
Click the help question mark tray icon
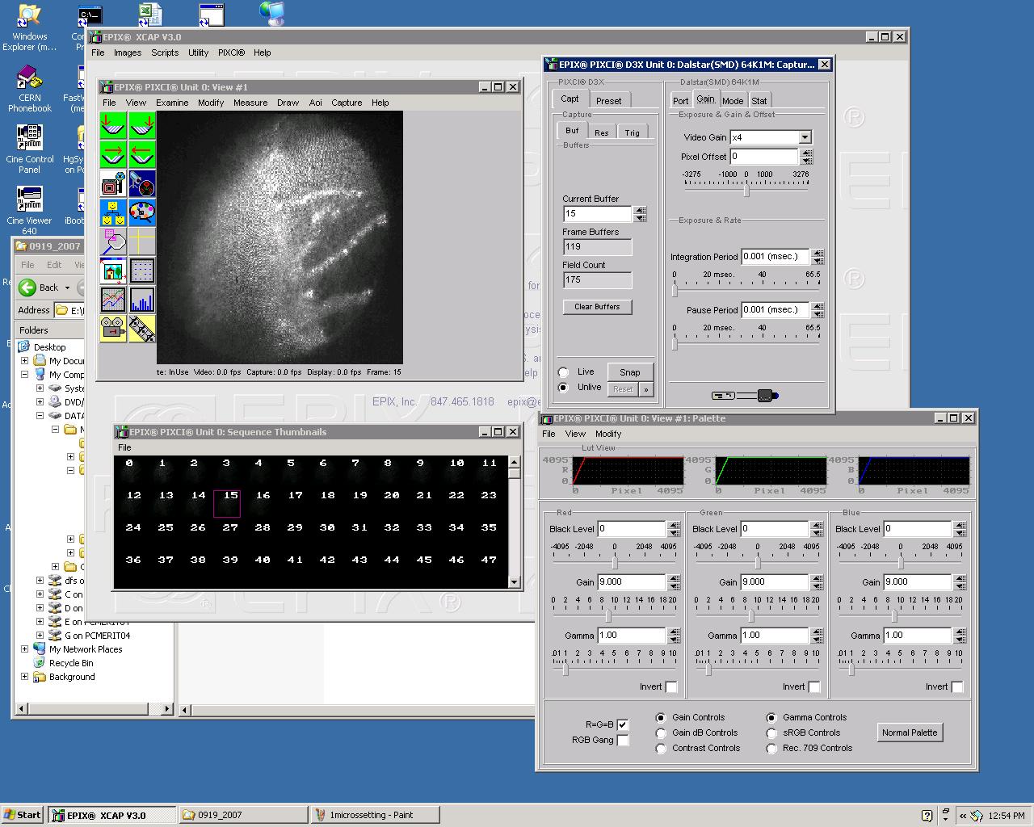[927, 815]
